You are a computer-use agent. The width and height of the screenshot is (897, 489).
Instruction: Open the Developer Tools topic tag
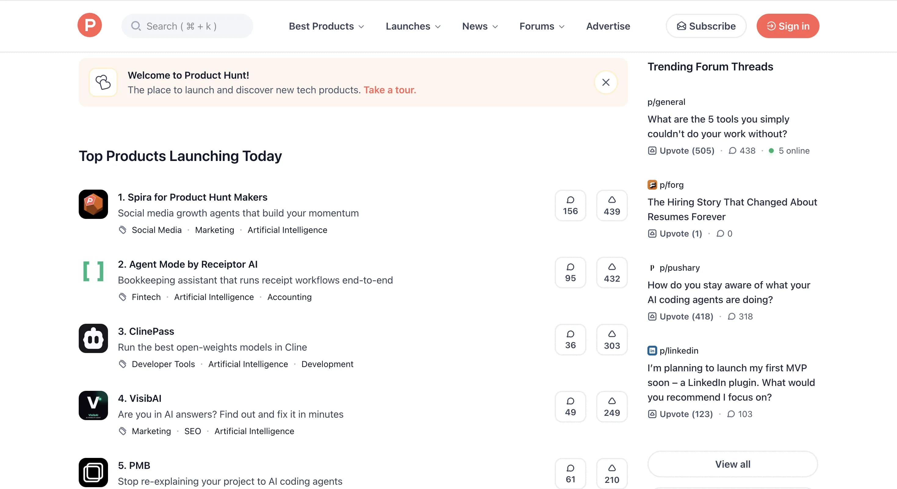tap(163, 364)
